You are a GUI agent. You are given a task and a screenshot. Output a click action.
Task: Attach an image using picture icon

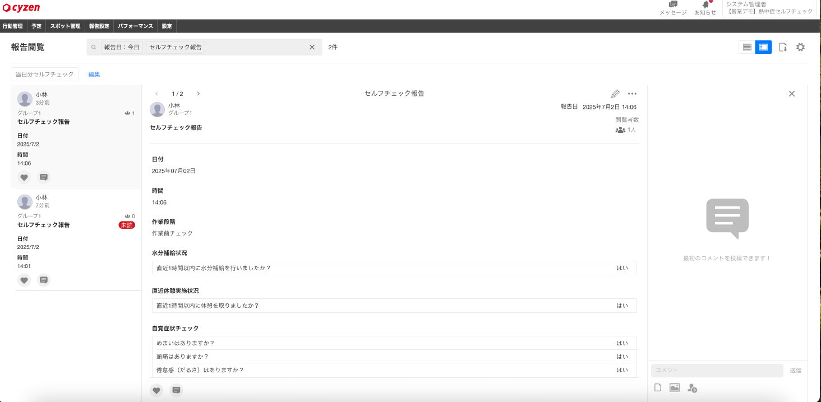point(675,387)
